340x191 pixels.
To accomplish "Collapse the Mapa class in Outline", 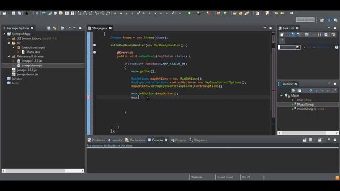I will point(282,95).
